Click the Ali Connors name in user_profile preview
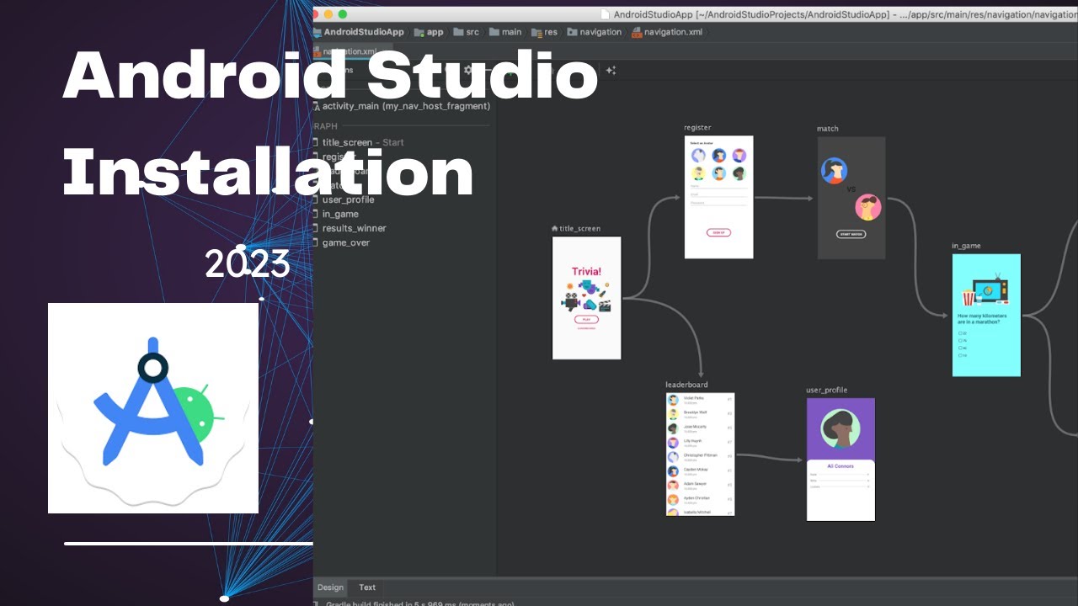 click(x=841, y=466)
